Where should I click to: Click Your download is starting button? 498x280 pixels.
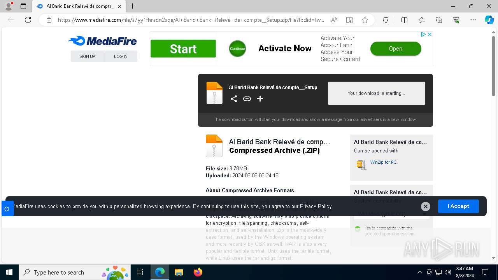pos(377,93)
